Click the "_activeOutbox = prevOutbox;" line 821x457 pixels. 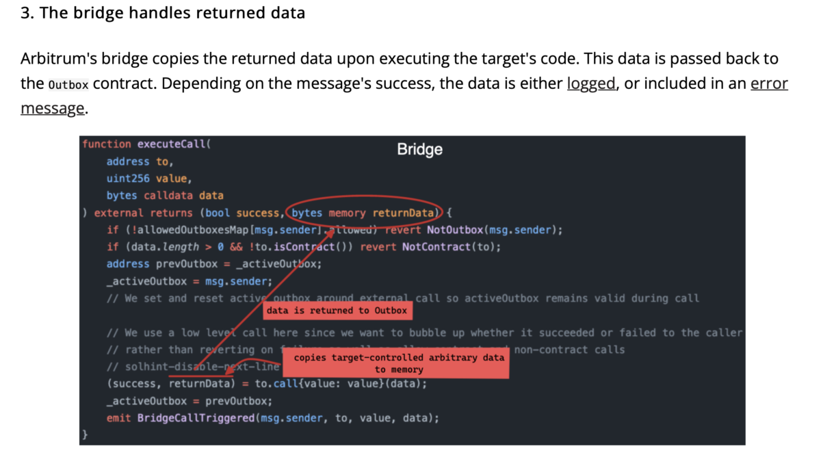tap(189, 401)
